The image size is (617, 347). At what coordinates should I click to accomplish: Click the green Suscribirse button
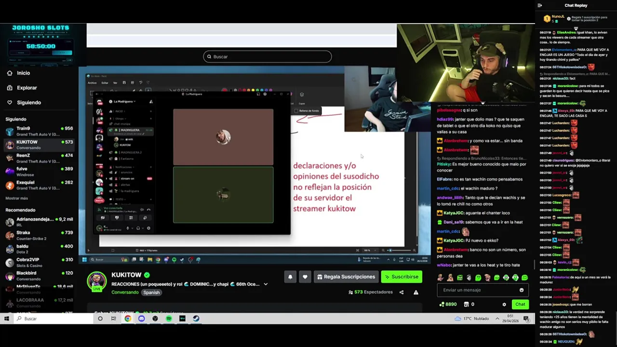coord(402,277)
